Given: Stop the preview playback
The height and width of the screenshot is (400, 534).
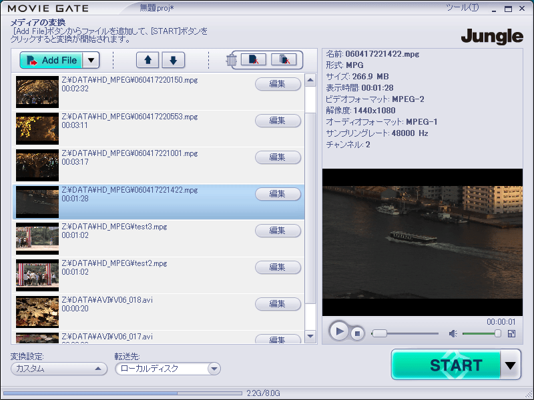Looking at the screenshot, I should click(x=357, y=334).
